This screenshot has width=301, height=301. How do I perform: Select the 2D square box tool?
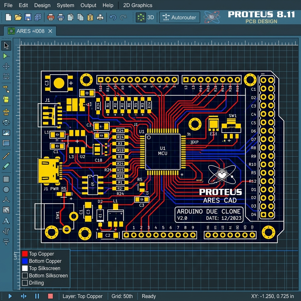pos(6,179)
